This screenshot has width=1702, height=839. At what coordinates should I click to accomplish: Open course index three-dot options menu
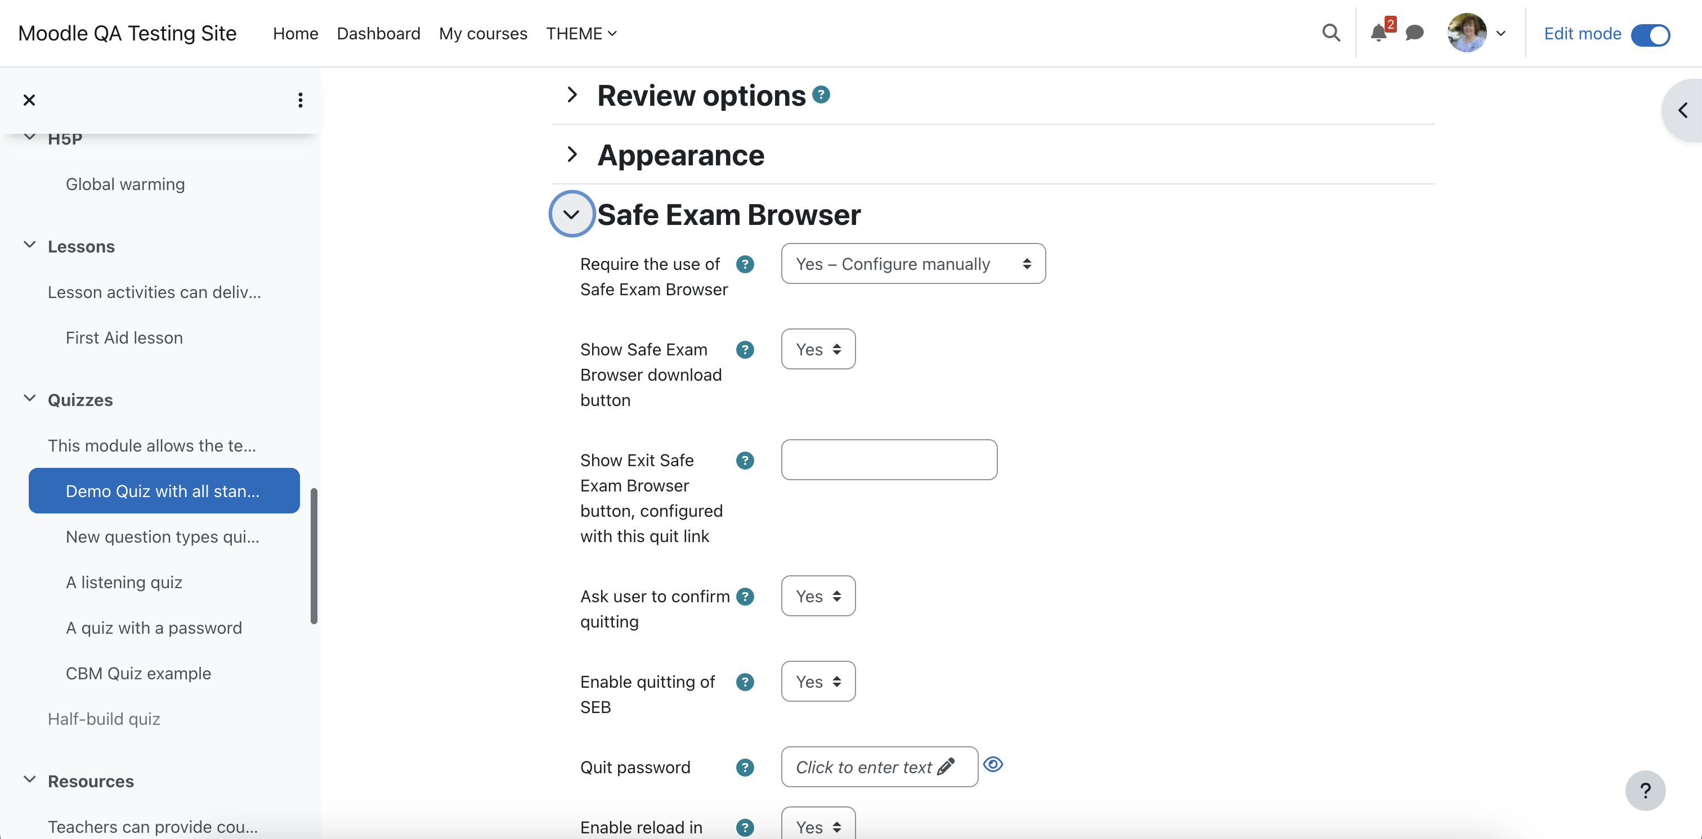(301, 100)
